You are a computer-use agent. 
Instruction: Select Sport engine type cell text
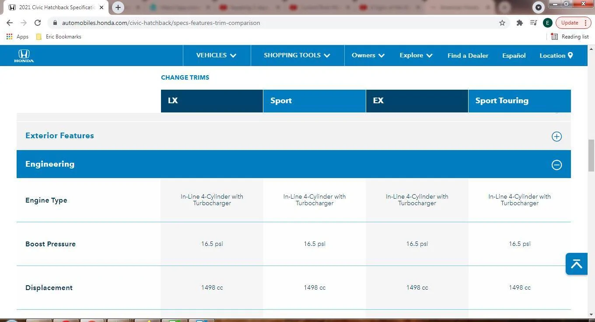(x=315, y=200)
